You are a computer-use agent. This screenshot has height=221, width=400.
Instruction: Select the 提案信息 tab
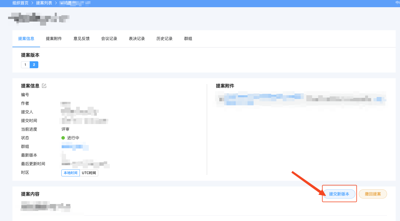26,39
